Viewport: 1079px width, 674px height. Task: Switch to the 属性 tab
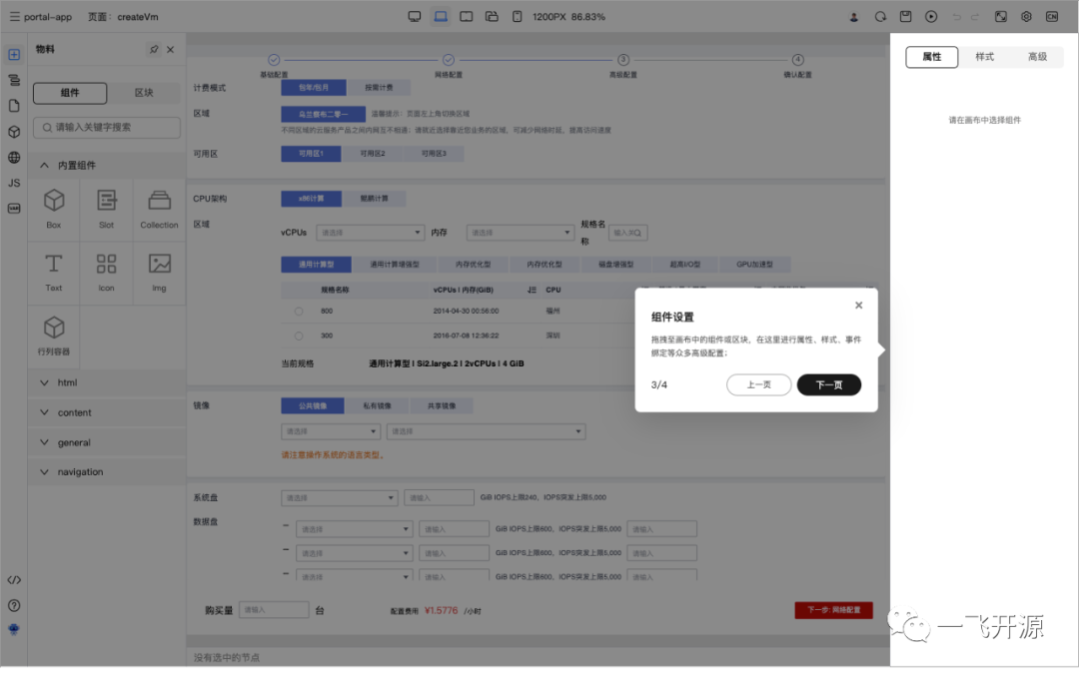coord(932,57)
